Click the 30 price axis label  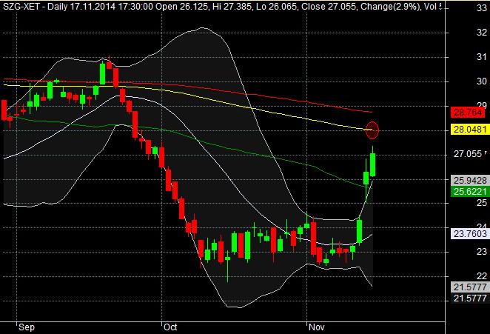482,81
